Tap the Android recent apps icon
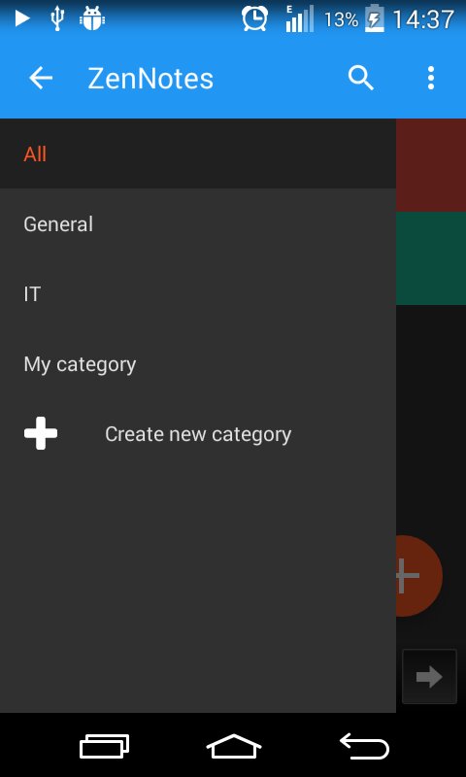Image resolution: width=466 pixels, height=777 pixels. [x=105, y=746]
